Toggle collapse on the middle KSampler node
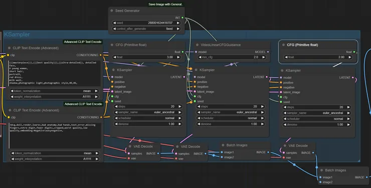The width and height of the screenshot is (371, 188). point(196,70)
